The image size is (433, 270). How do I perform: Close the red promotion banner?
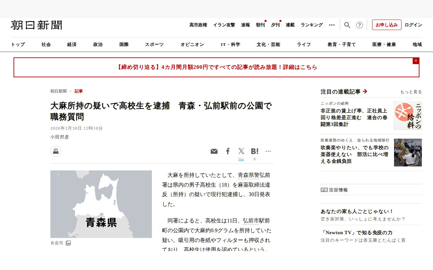coord(416,61)
